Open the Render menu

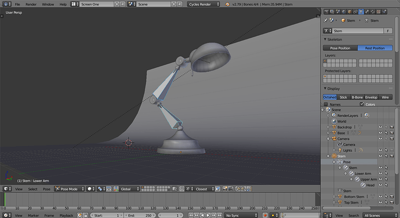click(x=31, y=4)
